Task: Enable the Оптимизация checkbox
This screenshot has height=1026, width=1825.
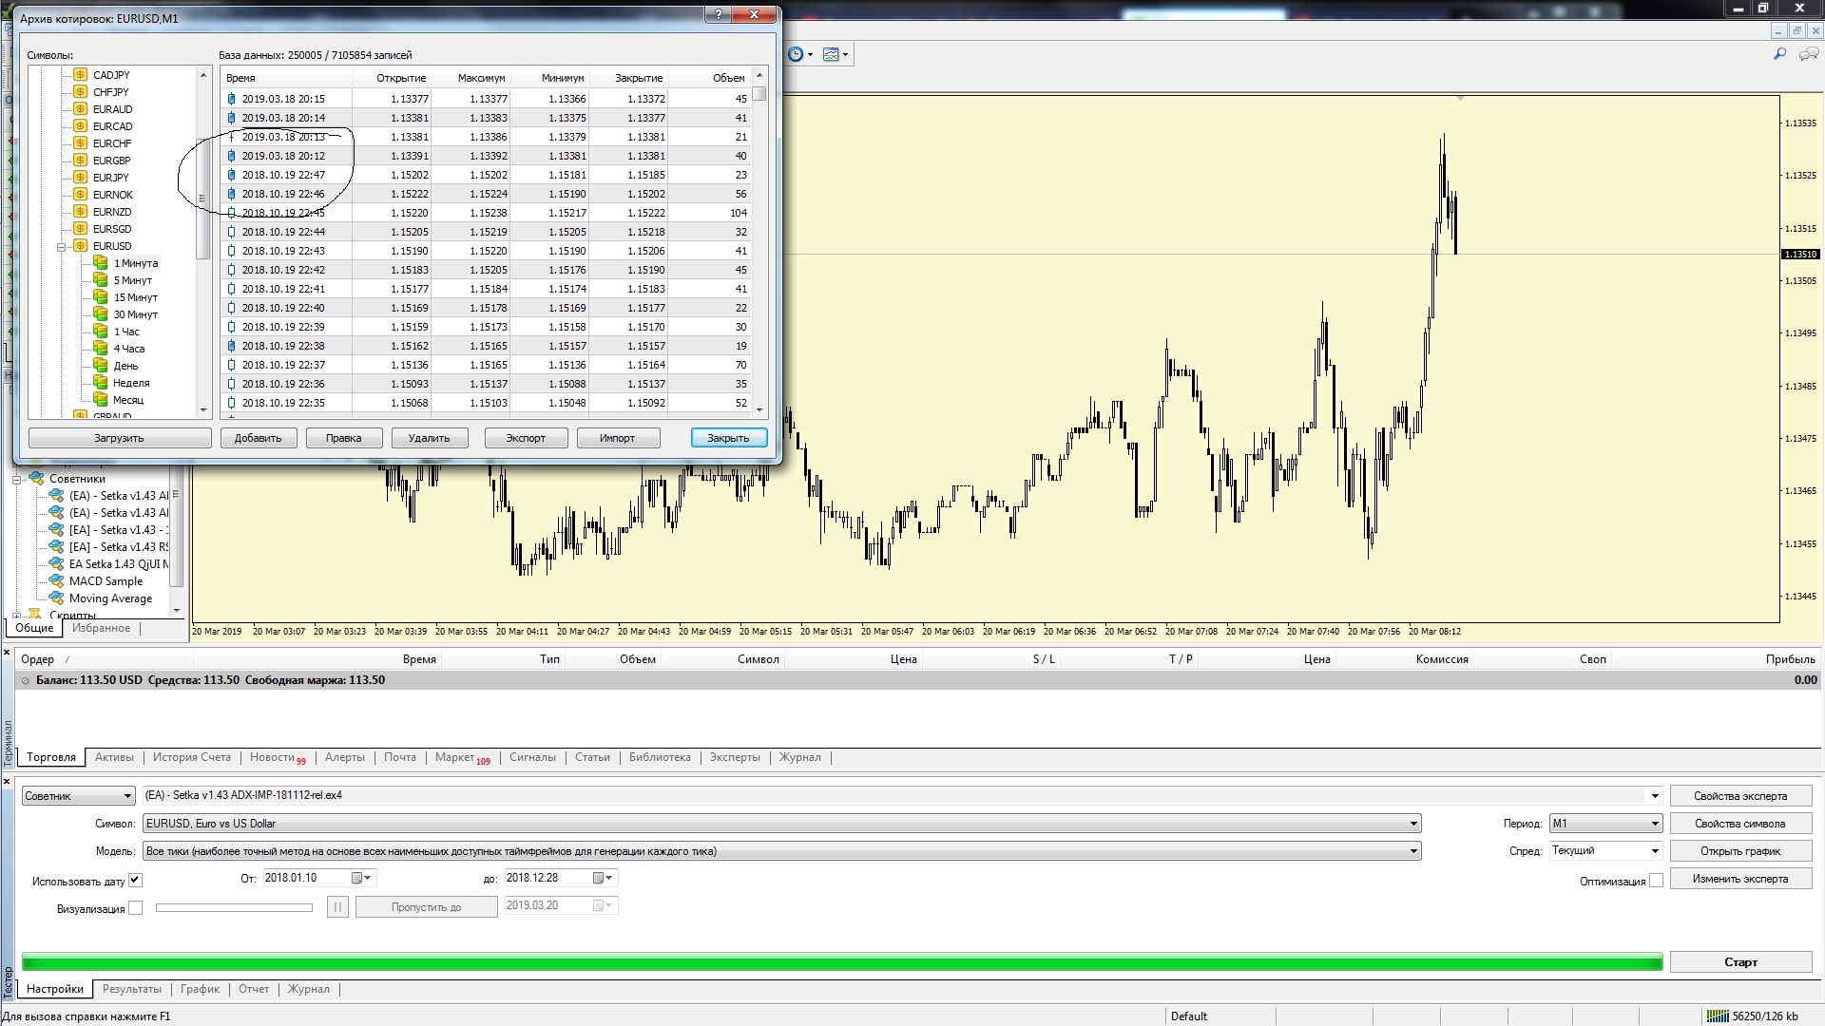Action: coord(1656,881)
